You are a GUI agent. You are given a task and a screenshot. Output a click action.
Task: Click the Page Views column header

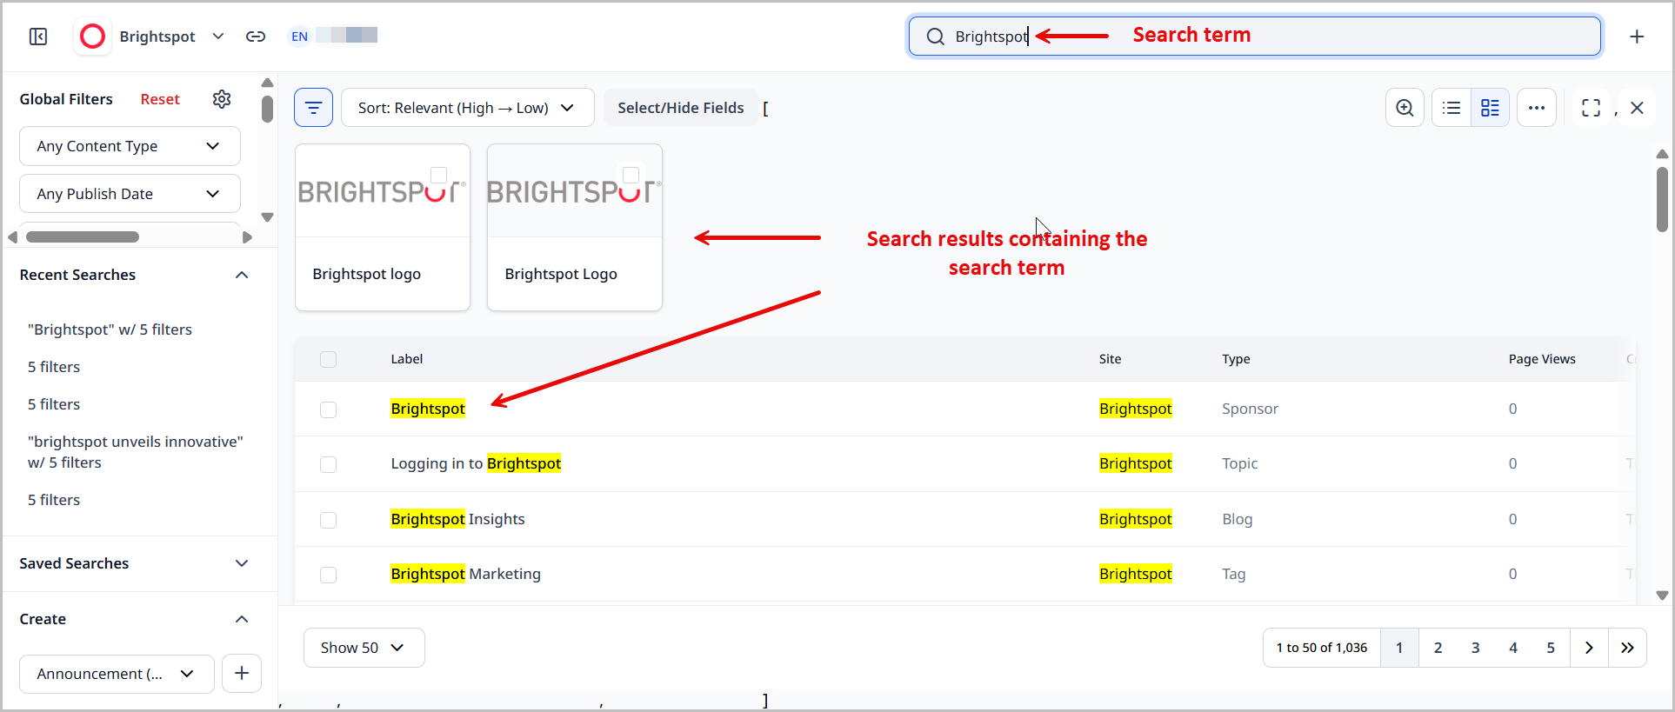tap(1542, 359)
